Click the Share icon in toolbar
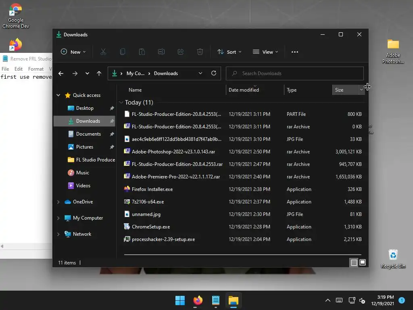Image resolution: width=413 pixels, height=310 pixels. click(x=181, y=52)
